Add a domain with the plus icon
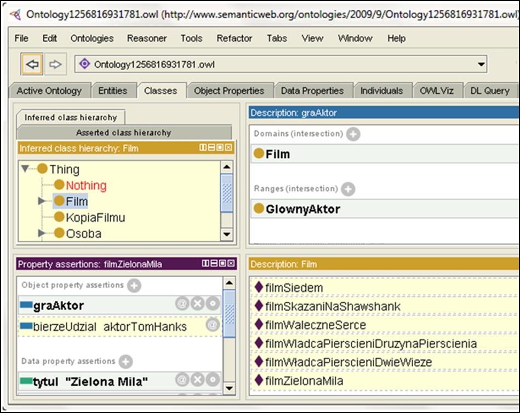This screenshot has height=413, width=520. (353, 134)
